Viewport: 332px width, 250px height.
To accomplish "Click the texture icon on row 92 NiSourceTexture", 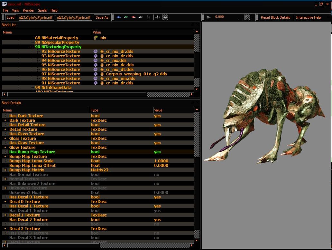I will (96, 51).
